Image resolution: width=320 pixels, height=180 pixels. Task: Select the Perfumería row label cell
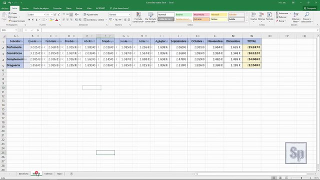click(x=14, y=47)
